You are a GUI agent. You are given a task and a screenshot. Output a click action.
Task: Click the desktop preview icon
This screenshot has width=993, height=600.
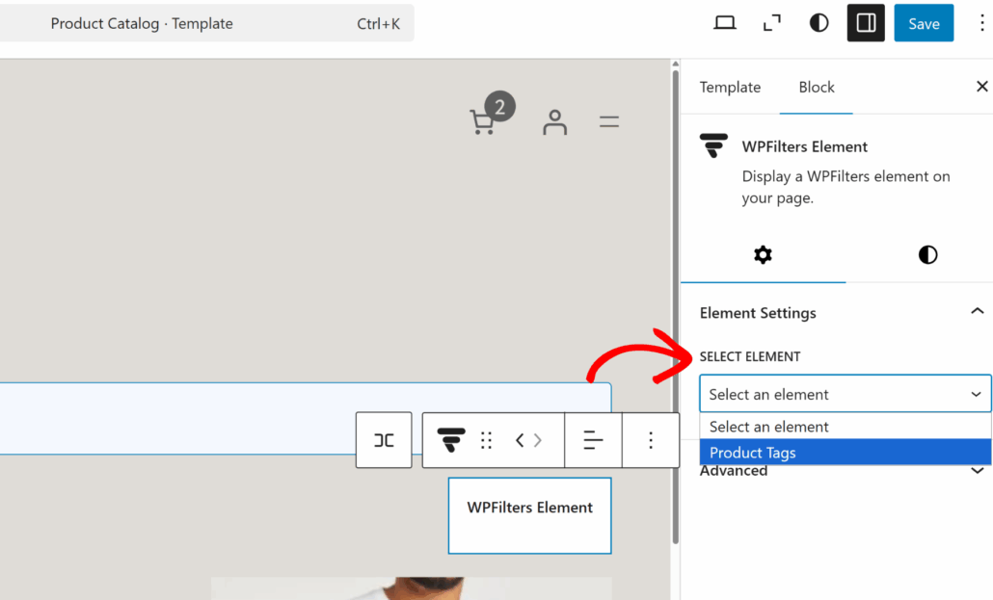coord(724,22)
